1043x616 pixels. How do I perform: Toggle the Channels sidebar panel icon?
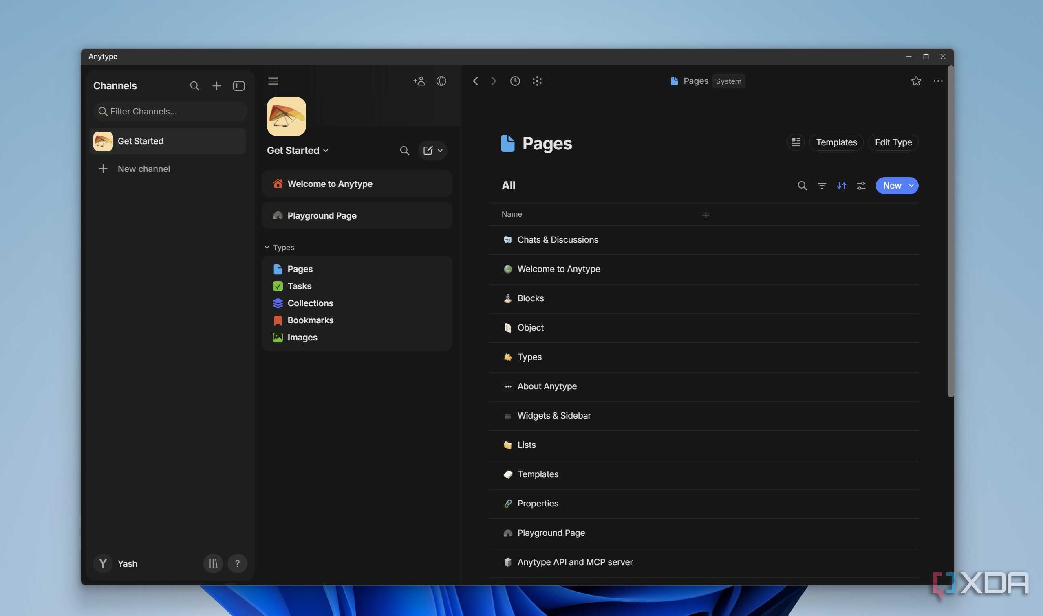[238, 86]
